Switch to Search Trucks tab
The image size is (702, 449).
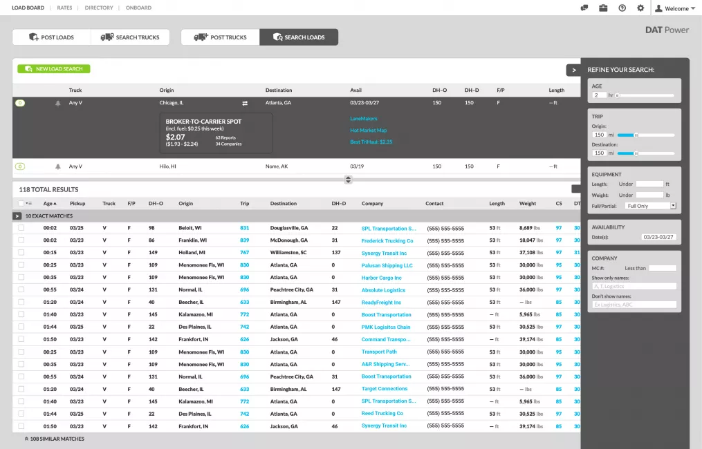tap(130, 37)
